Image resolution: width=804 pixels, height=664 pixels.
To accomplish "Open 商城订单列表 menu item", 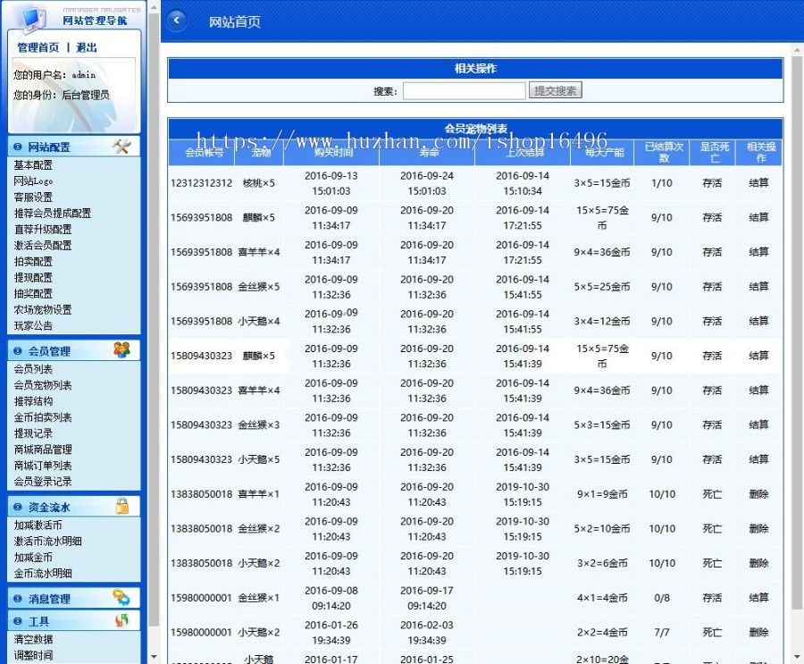I will tap(43, 466).
